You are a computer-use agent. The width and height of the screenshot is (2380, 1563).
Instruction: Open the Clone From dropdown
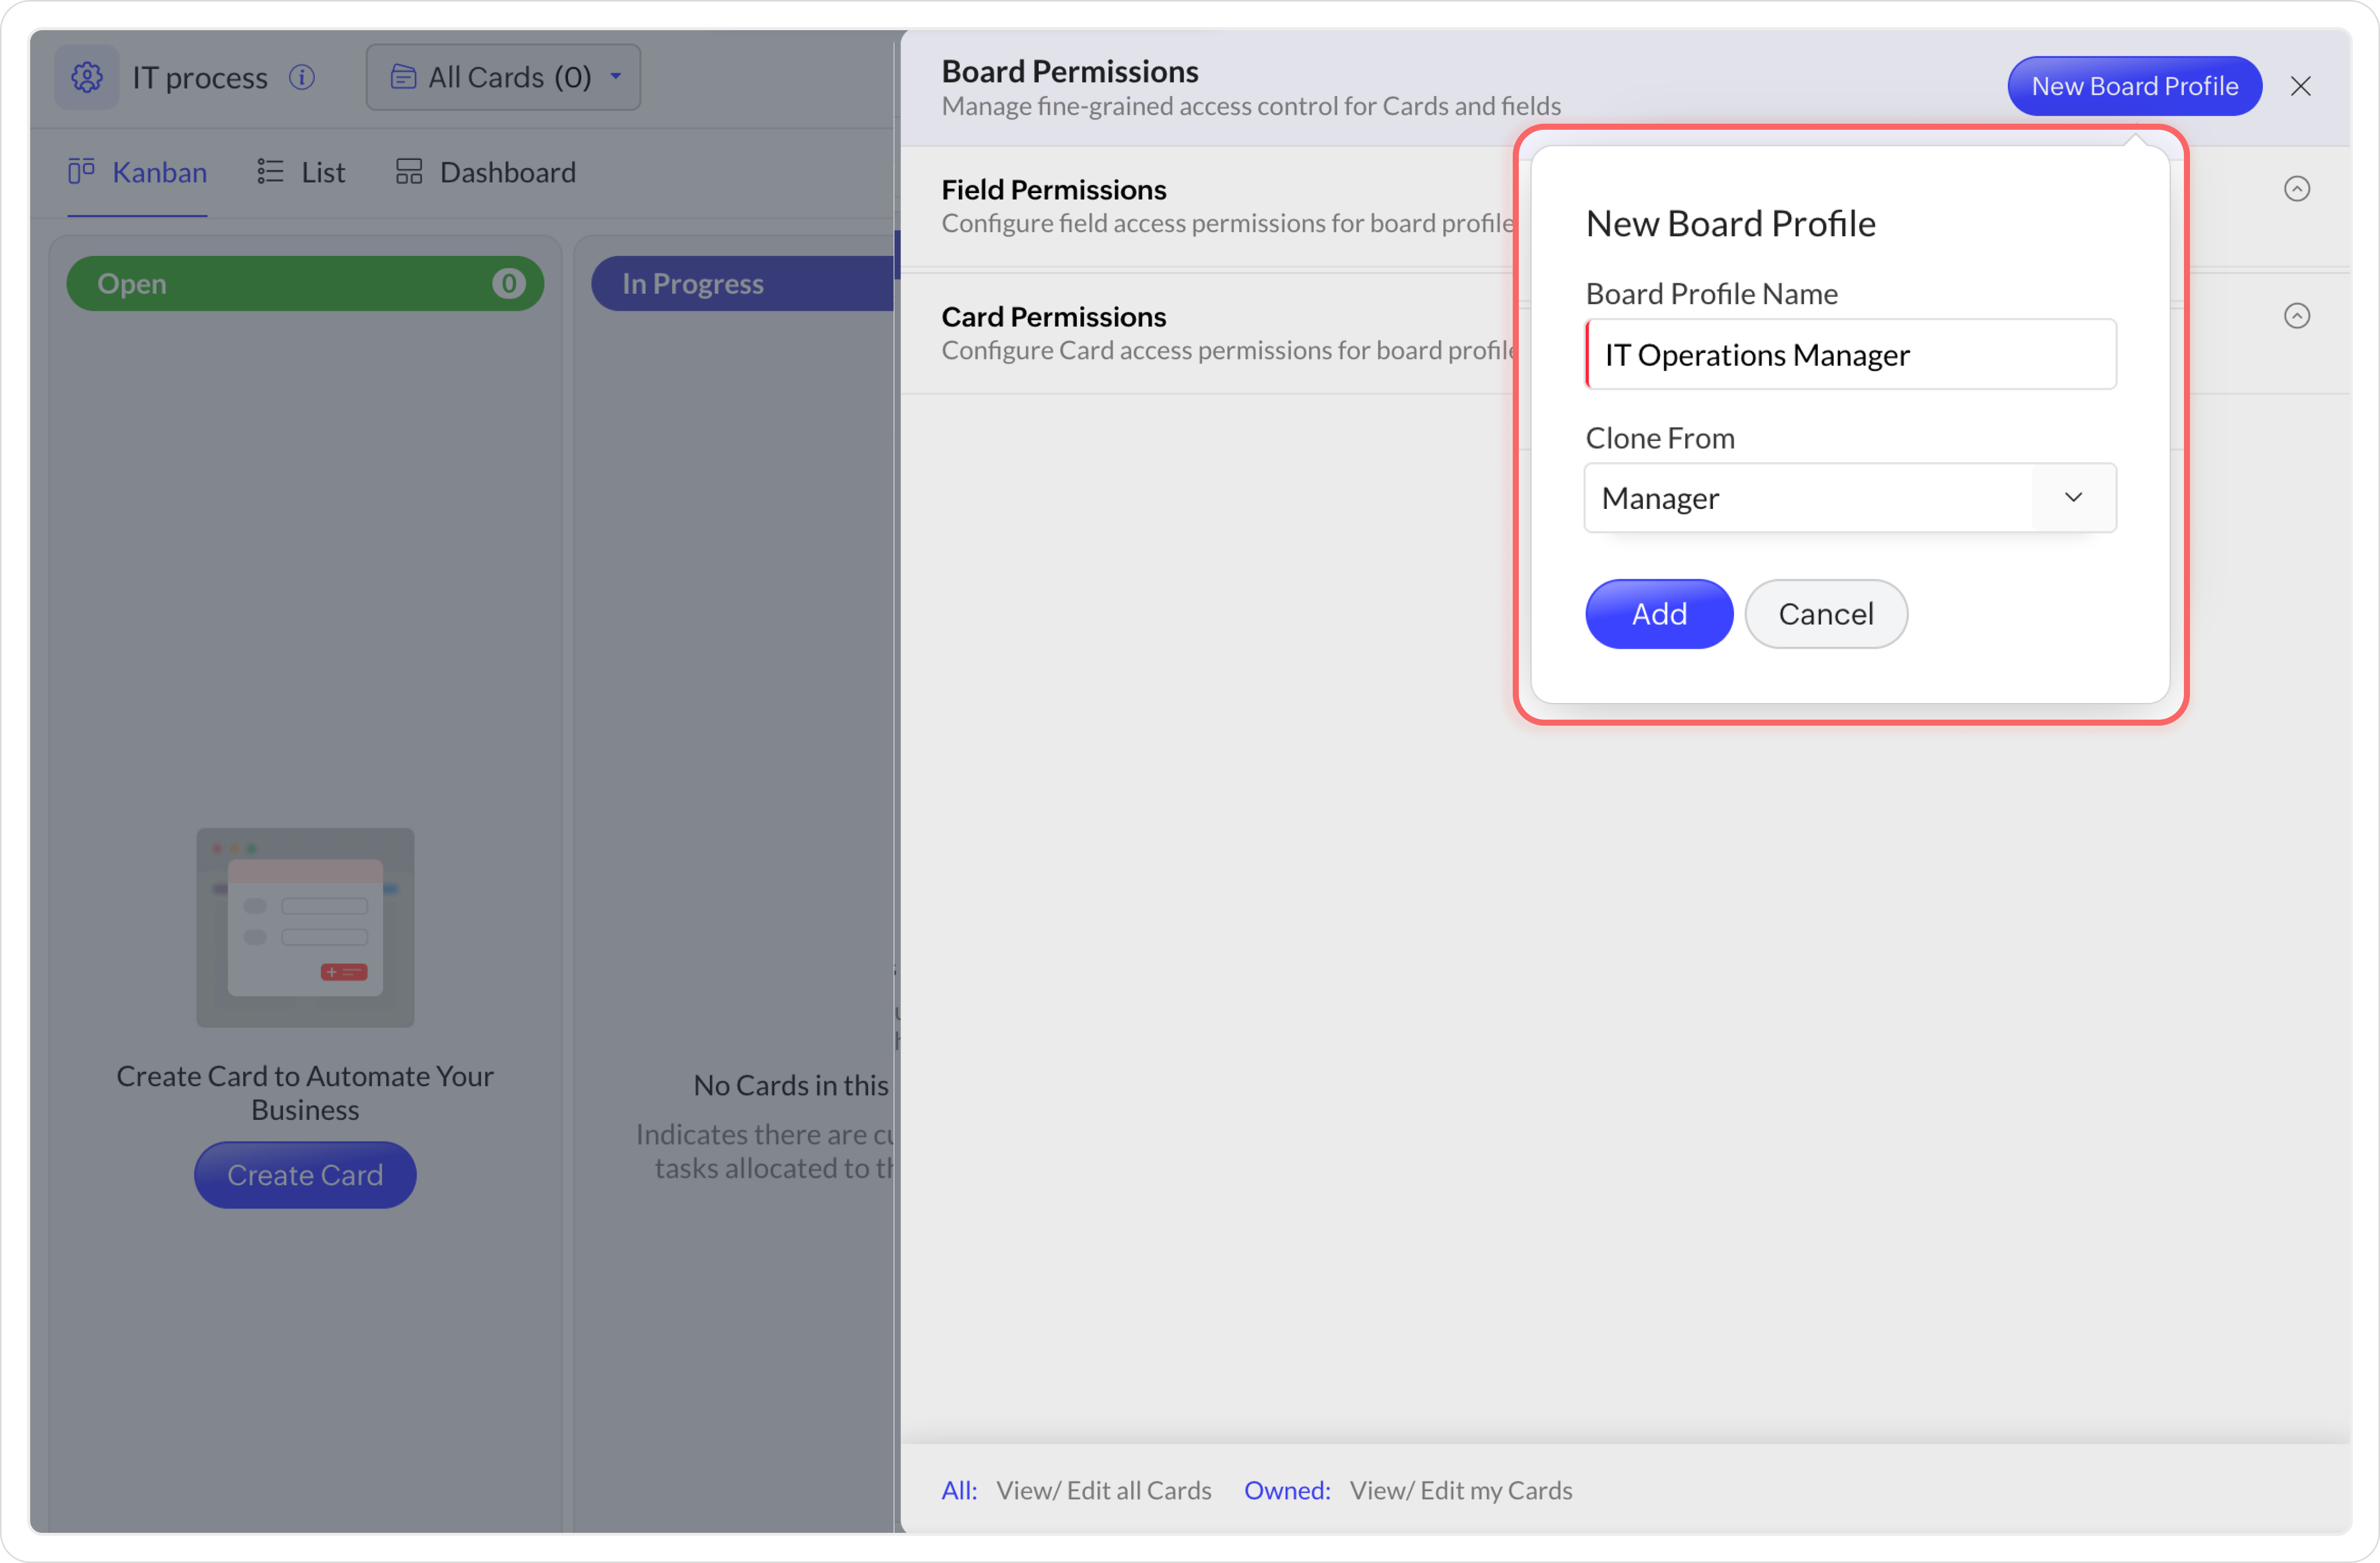pos(1849,498)
